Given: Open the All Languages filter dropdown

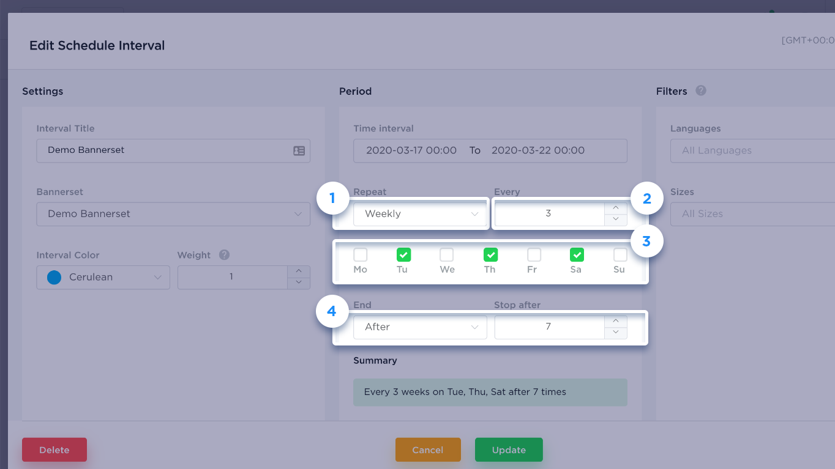Looking at the screenshot, I should coord(753,150).
